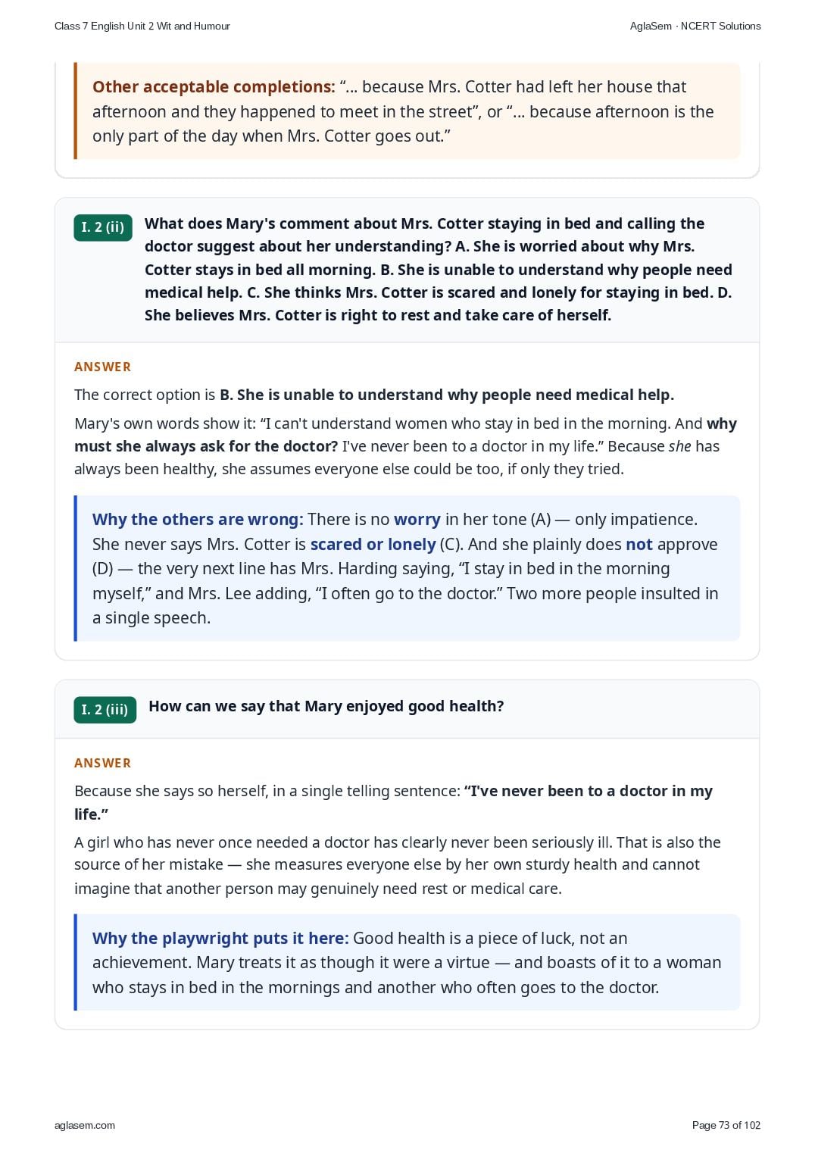Click the I. 2 (iii) question badge

click(105, 710)
